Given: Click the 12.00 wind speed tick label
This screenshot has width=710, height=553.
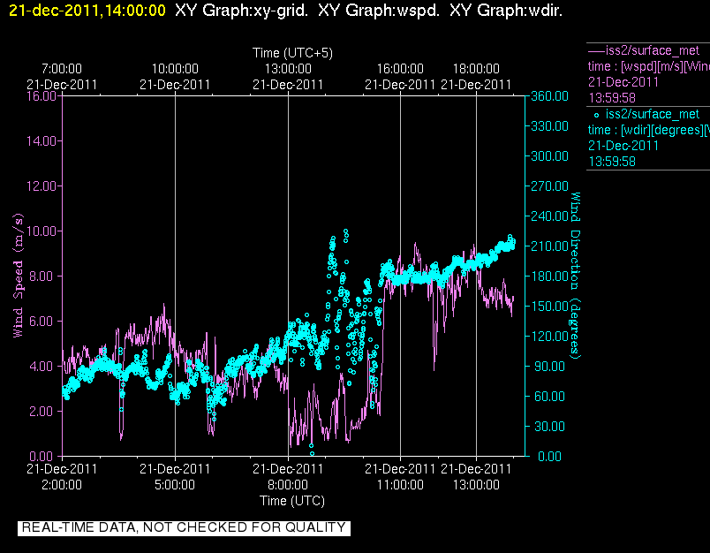Looking at the screenshot, I should pos(42,186).
